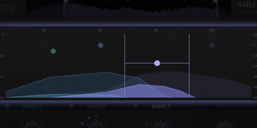Viewport: 257px width, 128px height.
Task: Select the BAND 3 header label
Action: [x=161, y=106]
